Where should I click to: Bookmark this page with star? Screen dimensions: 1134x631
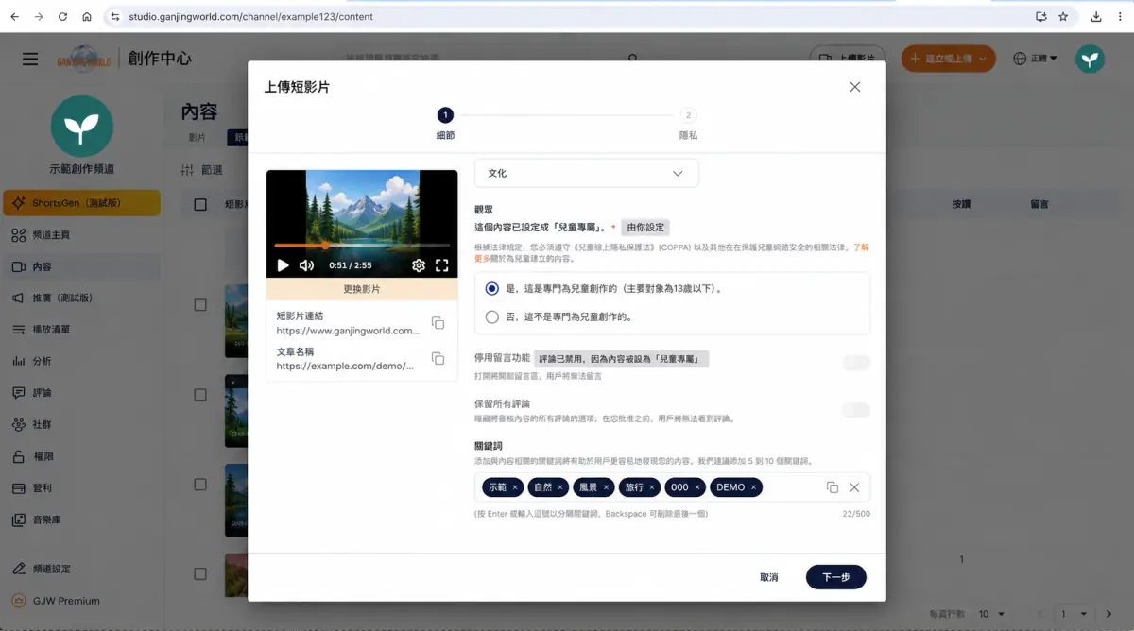[x=1063, y=16]
